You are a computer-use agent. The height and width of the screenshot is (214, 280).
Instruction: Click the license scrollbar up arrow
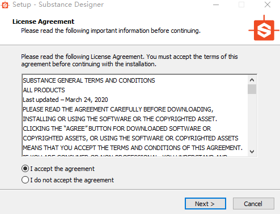[252, 80]
